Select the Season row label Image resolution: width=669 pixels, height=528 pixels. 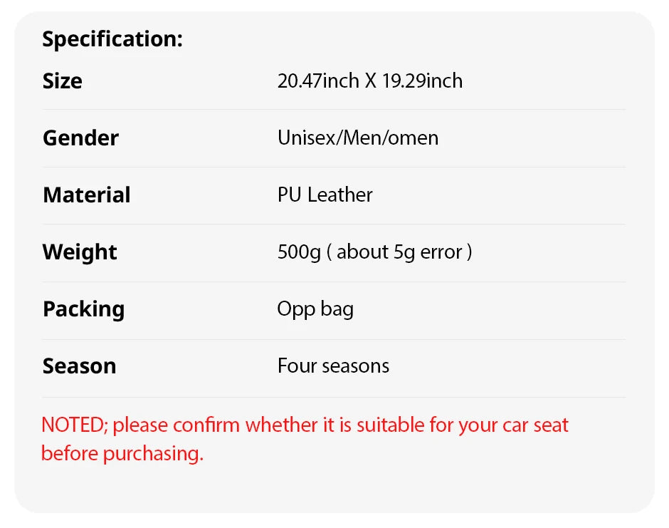[x=79, y=366]
